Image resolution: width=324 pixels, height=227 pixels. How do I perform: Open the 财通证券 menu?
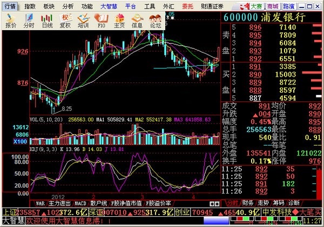point(212,6)
